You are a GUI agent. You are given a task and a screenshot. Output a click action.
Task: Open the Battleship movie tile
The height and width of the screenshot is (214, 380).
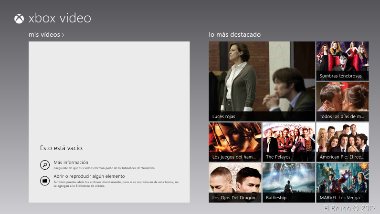point(288,183)
